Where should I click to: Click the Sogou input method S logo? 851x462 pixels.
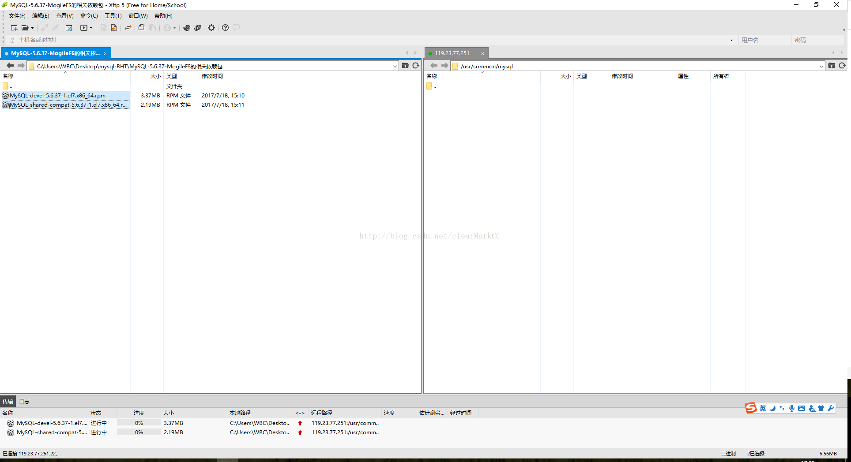click(751, 408)
